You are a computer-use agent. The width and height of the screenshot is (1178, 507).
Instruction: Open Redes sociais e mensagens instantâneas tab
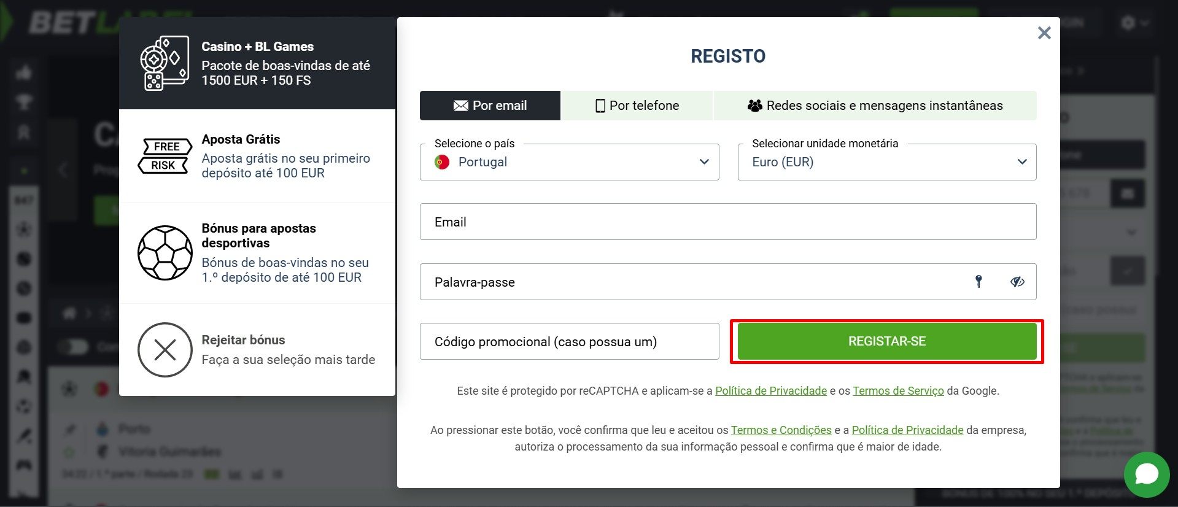click(875, 106)
